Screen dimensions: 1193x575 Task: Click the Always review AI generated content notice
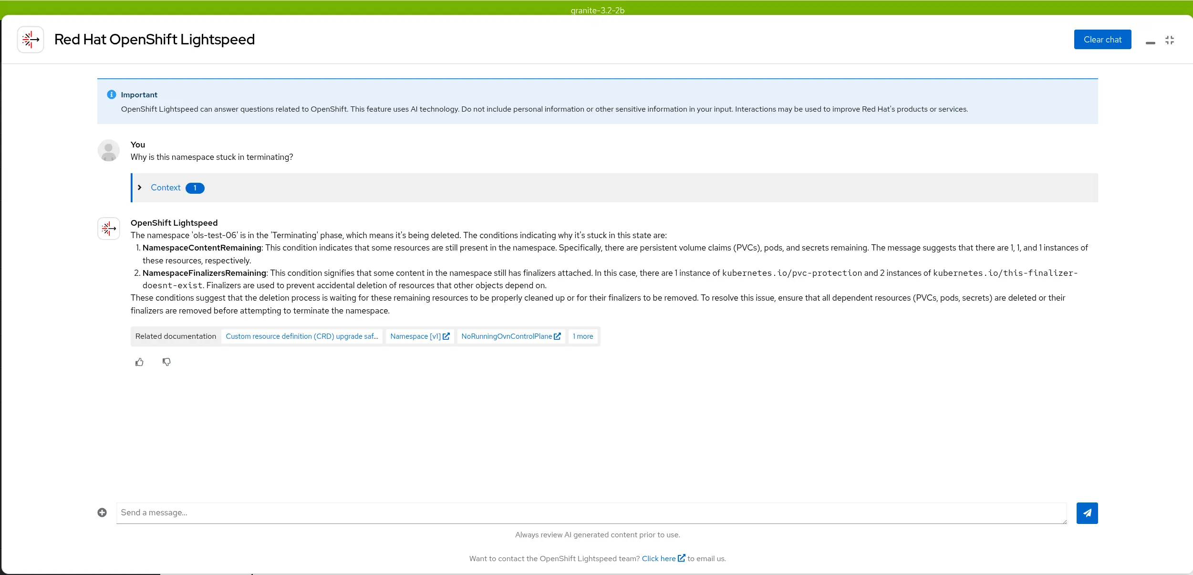[x=597, y=535]
